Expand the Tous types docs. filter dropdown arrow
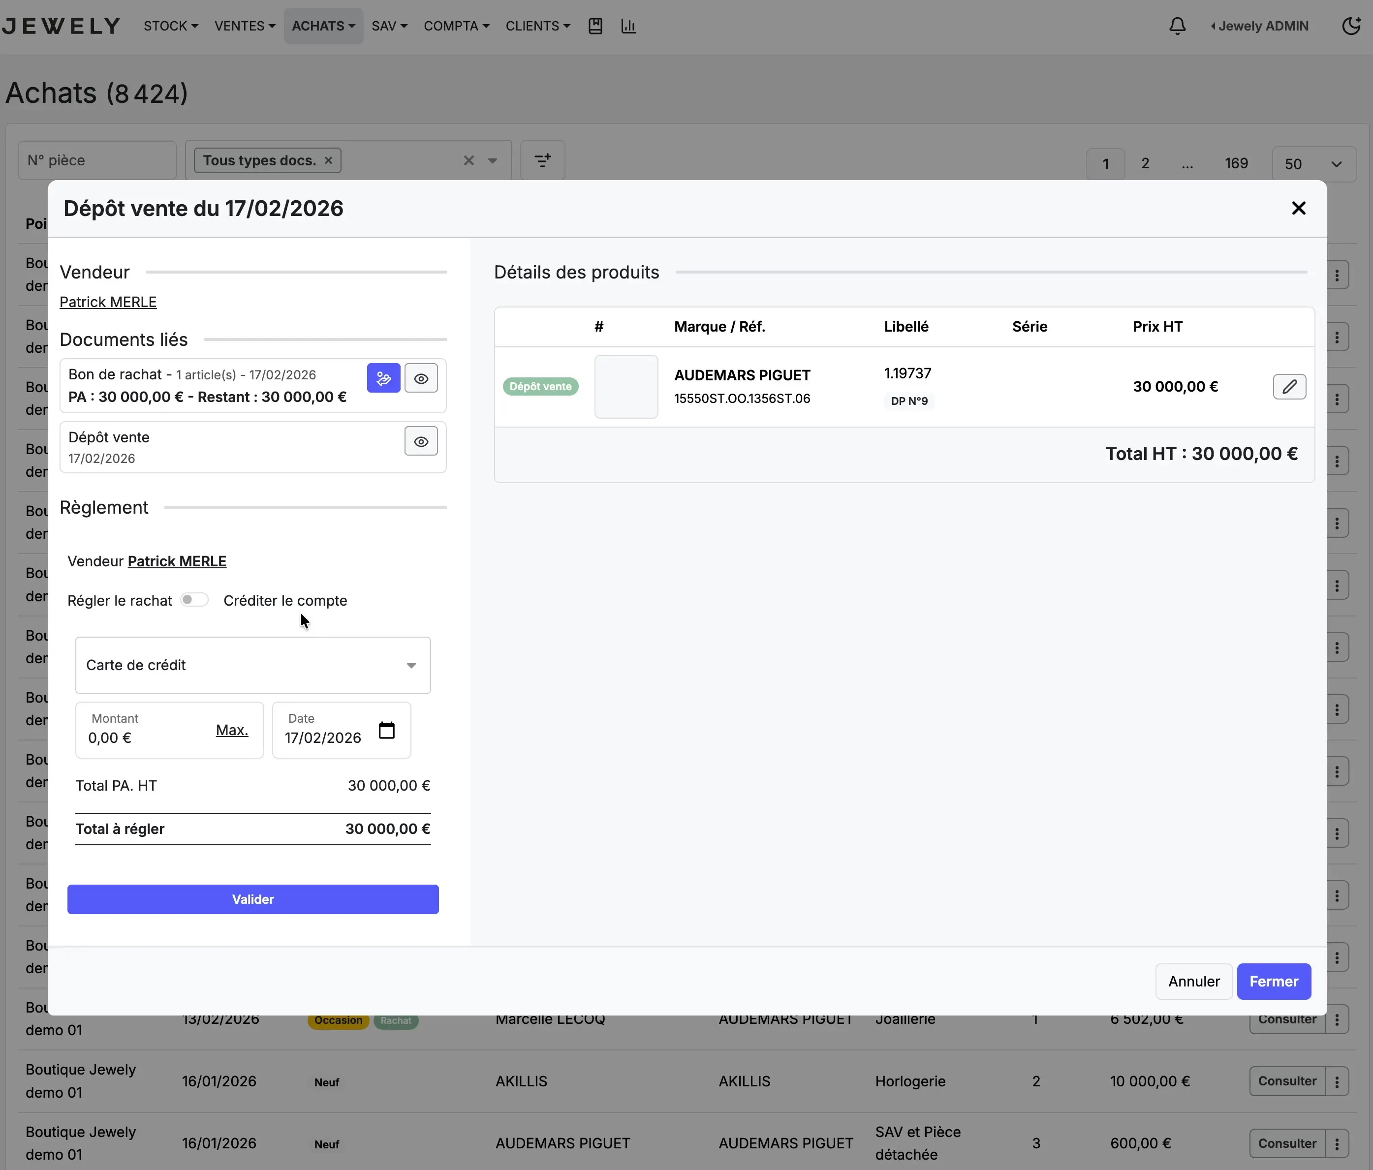The image size is (1373, 1170). (492, 160)
